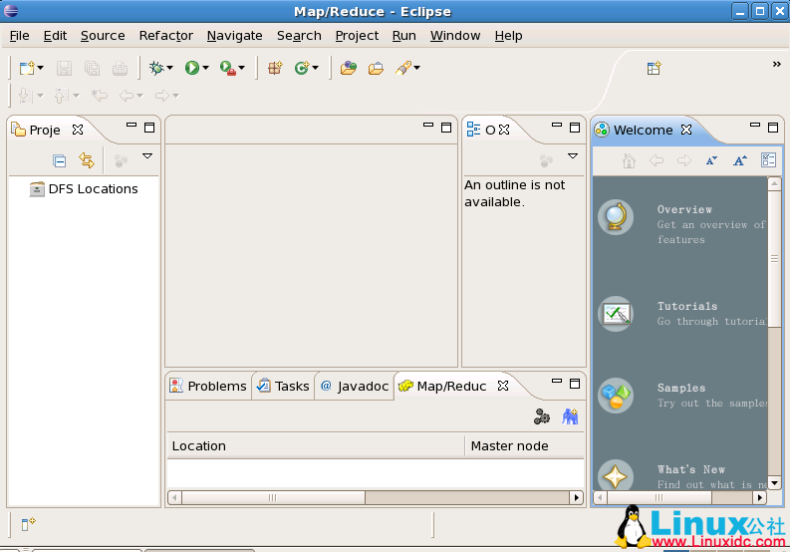Click the Magnify font size icon in Welcome
790x552 pixels.
coord(739,160)
